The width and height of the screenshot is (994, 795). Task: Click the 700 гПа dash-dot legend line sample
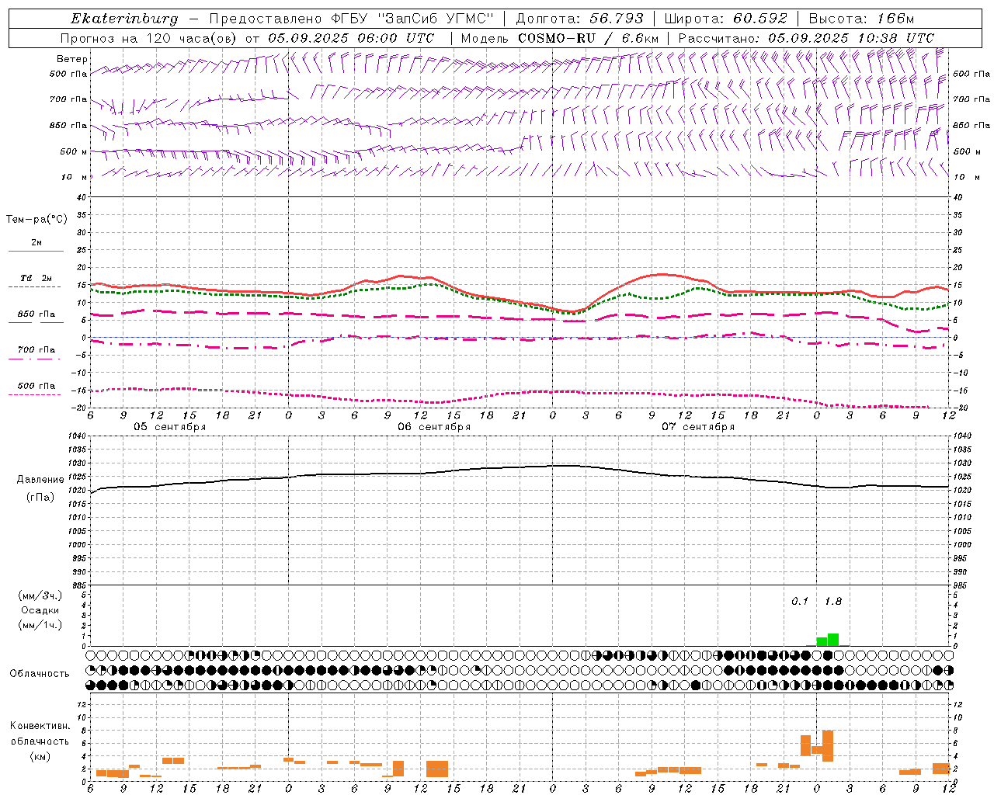tap(34, 359)
